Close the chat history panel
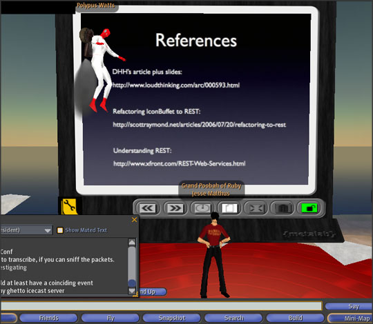 135,220
